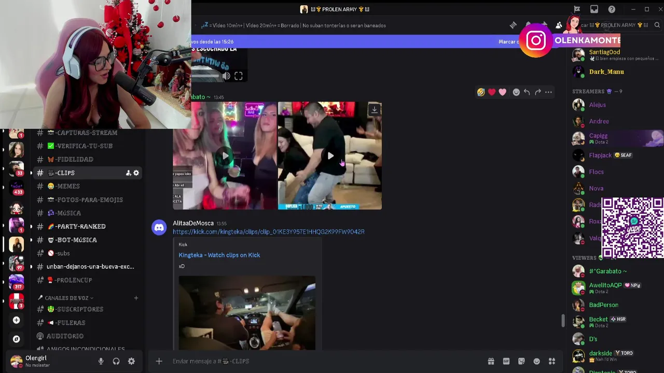Click the reply arrow on the message
Screen dimensions: 664x373
(x=527, y=92)
